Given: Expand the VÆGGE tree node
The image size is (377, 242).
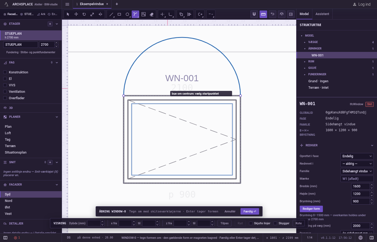Looking at the screenshot, I should coord(305,42).
